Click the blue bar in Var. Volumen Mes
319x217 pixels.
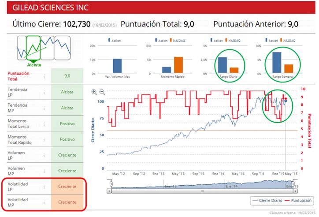(x=117, y=66)
